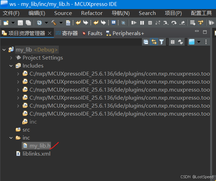216x181 pixels.
Task: Open the explorer View Menu (three dots)
Action: [x=206, y=42]
